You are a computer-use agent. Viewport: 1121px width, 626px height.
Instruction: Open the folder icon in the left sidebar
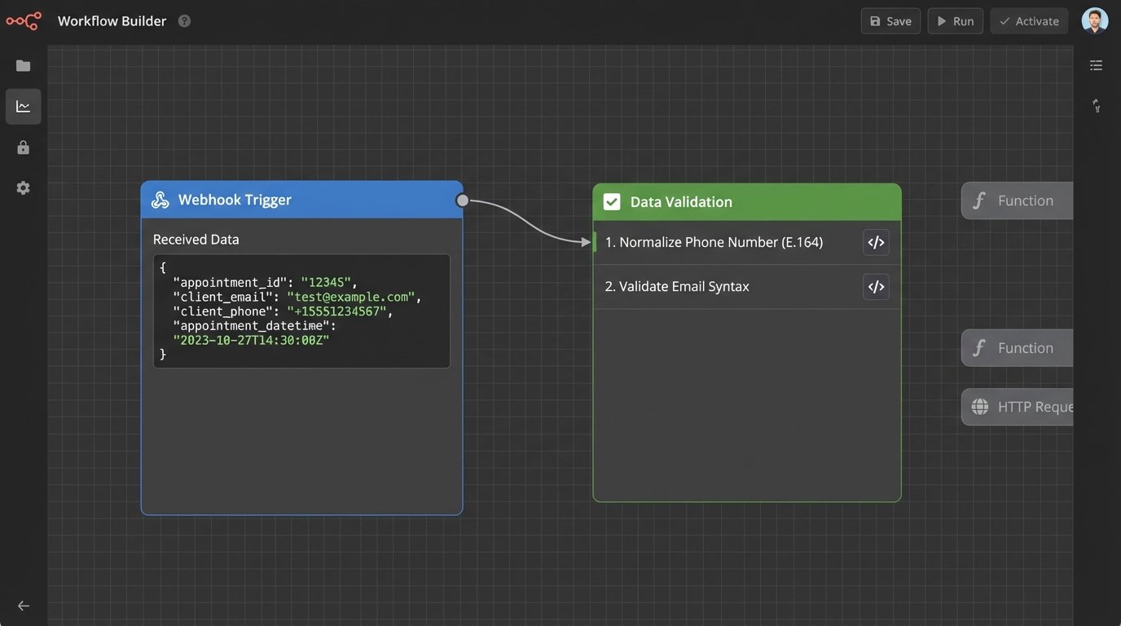[x=23, y=65]
